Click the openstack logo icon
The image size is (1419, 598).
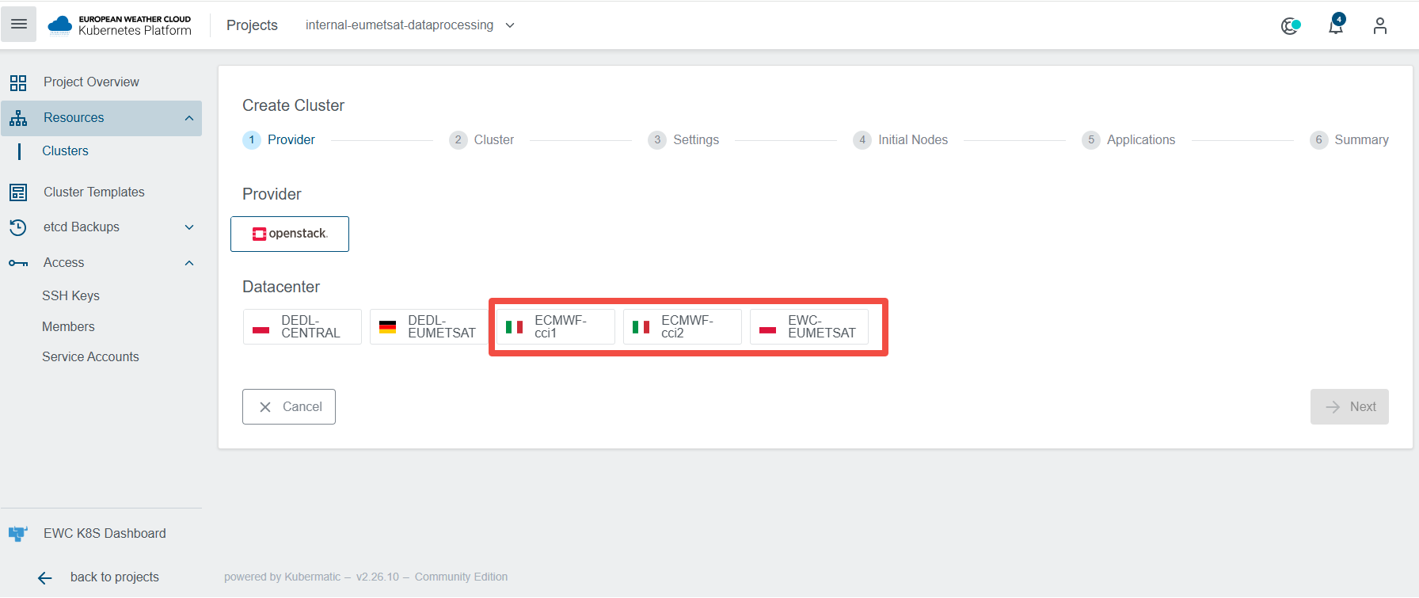pyautogui.click(x=259, y=234)
